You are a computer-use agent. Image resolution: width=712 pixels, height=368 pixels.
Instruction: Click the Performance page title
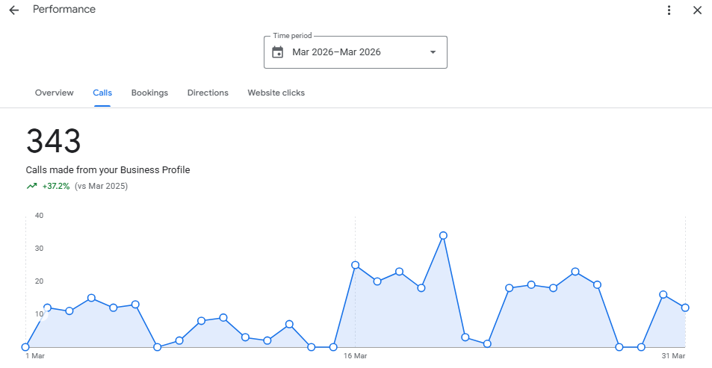pyautogui.click(x=64, y=10)
